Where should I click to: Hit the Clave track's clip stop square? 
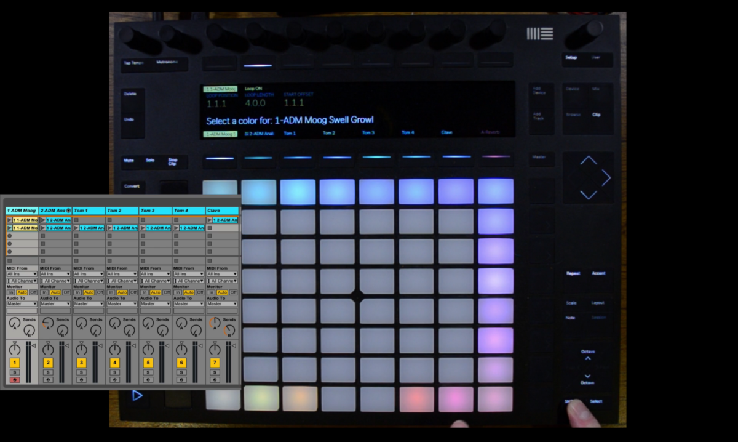click(209, 261)
